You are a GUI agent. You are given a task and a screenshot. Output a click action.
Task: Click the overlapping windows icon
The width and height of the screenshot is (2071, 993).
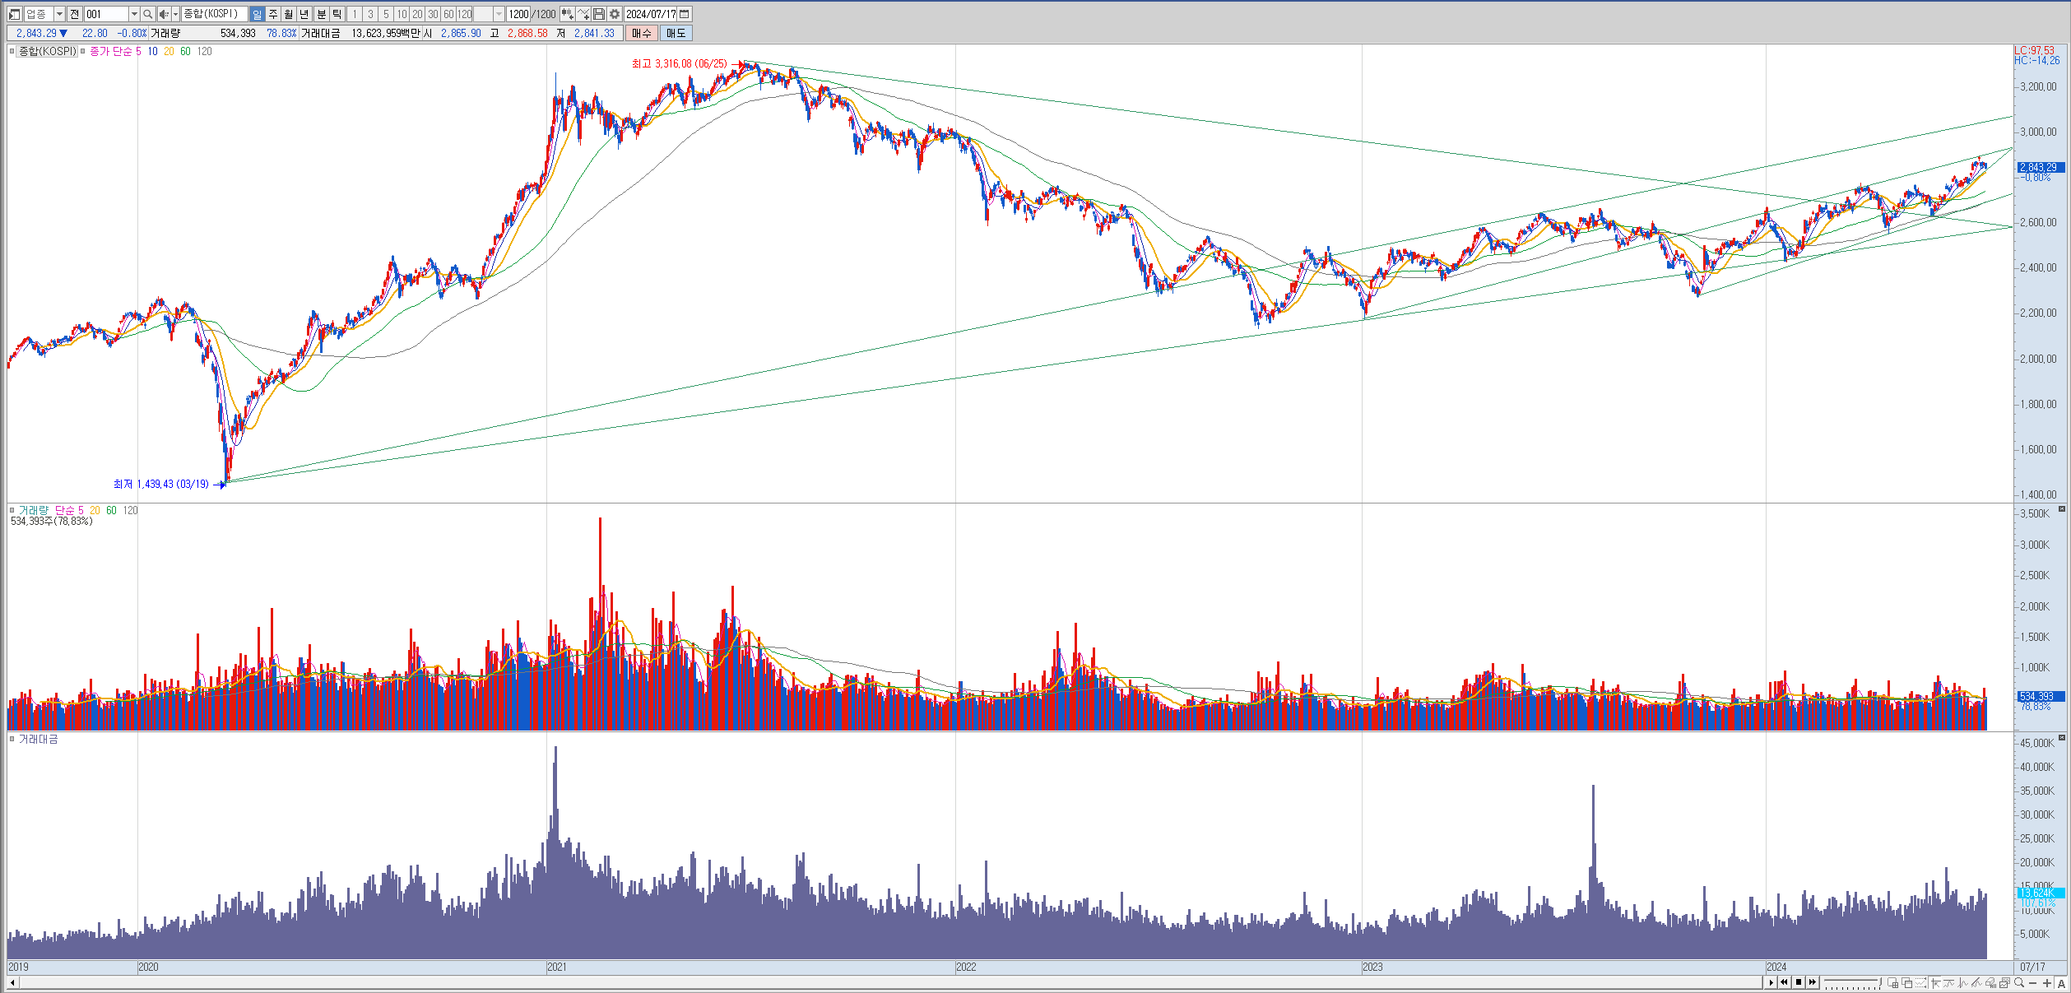tap(1907, 982)
